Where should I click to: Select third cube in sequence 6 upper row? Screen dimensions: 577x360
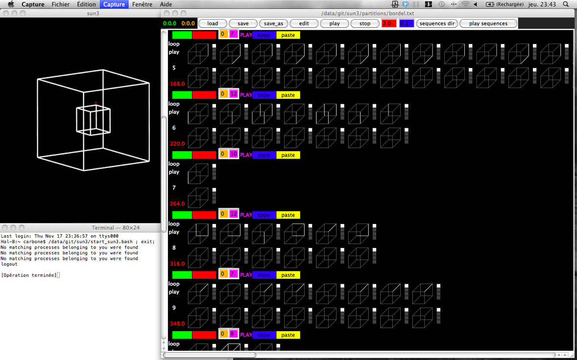click(263, 114)
